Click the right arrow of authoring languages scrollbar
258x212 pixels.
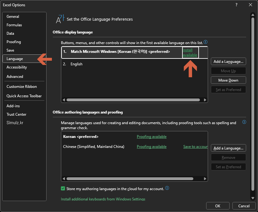point(205,179)
